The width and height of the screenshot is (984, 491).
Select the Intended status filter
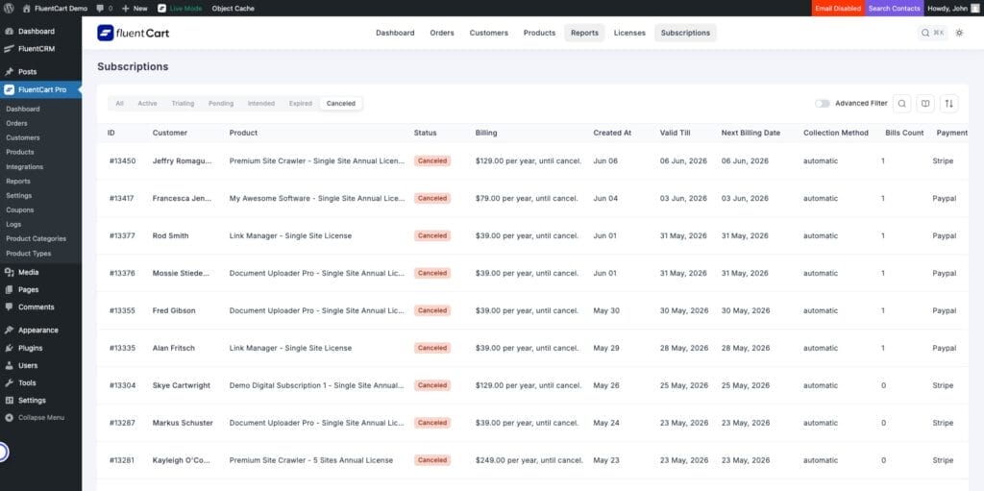tap(261, 104)
